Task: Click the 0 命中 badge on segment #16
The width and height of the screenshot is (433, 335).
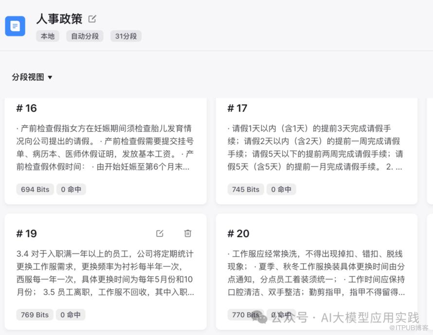Action: click(x=71, y=189)
